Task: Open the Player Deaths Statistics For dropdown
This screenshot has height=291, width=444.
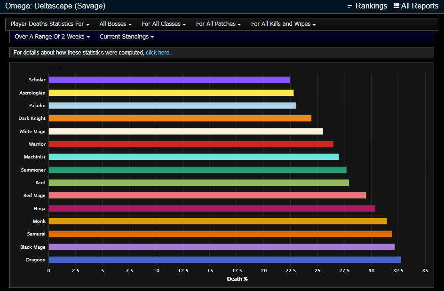Action: click(50, 24)
